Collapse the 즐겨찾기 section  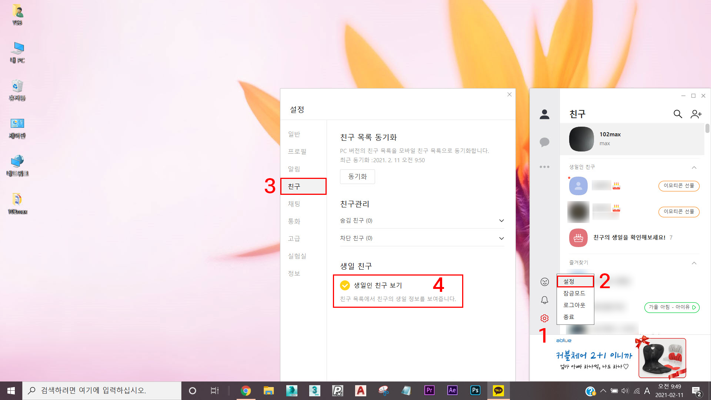point(694,263)
